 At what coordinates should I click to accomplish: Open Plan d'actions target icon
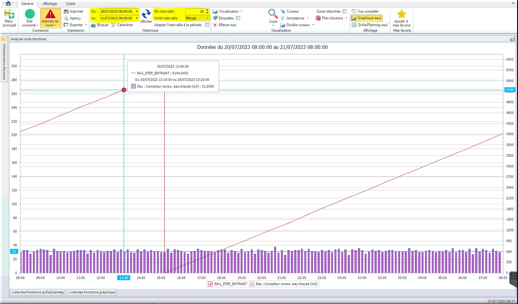coord(318,18)
